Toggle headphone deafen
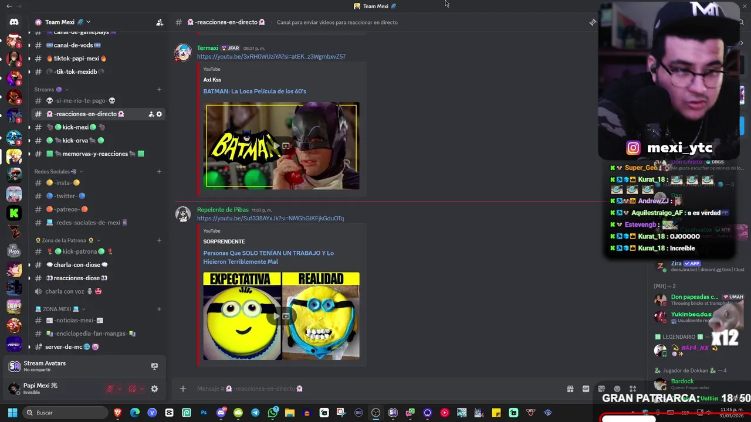Image resolution: width=751 pixels, height=422 pixels. (x=132, y=389)
